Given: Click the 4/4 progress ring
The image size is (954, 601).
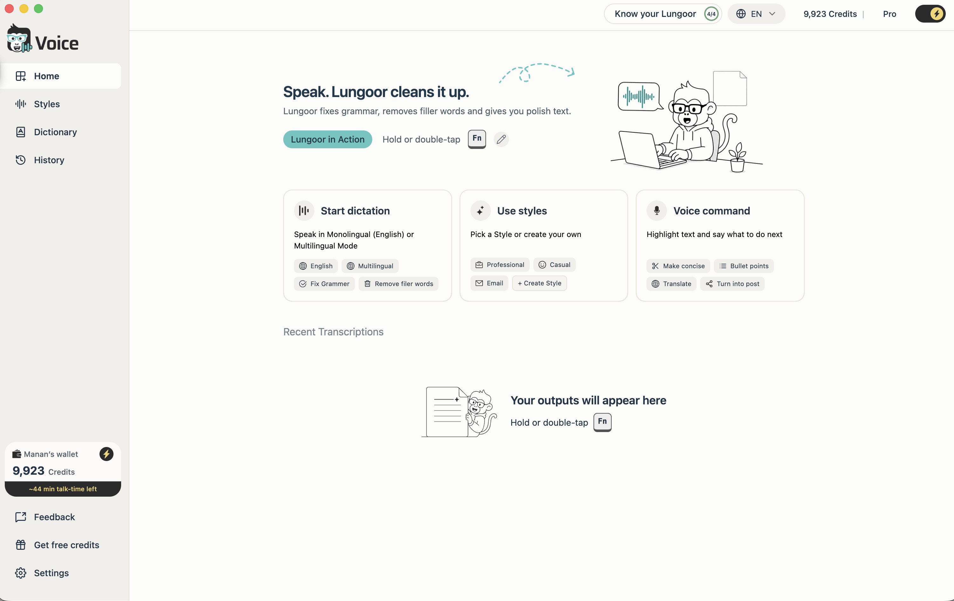Looking at the screenshot, I should (711, 14).
